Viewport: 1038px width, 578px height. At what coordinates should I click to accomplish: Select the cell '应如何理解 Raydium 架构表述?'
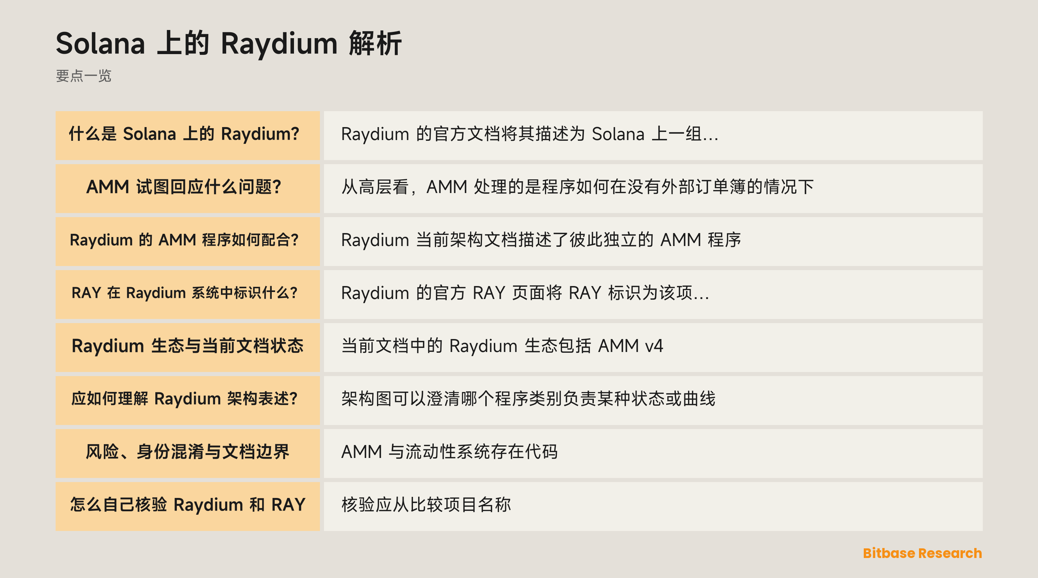[x=187, y=401]
